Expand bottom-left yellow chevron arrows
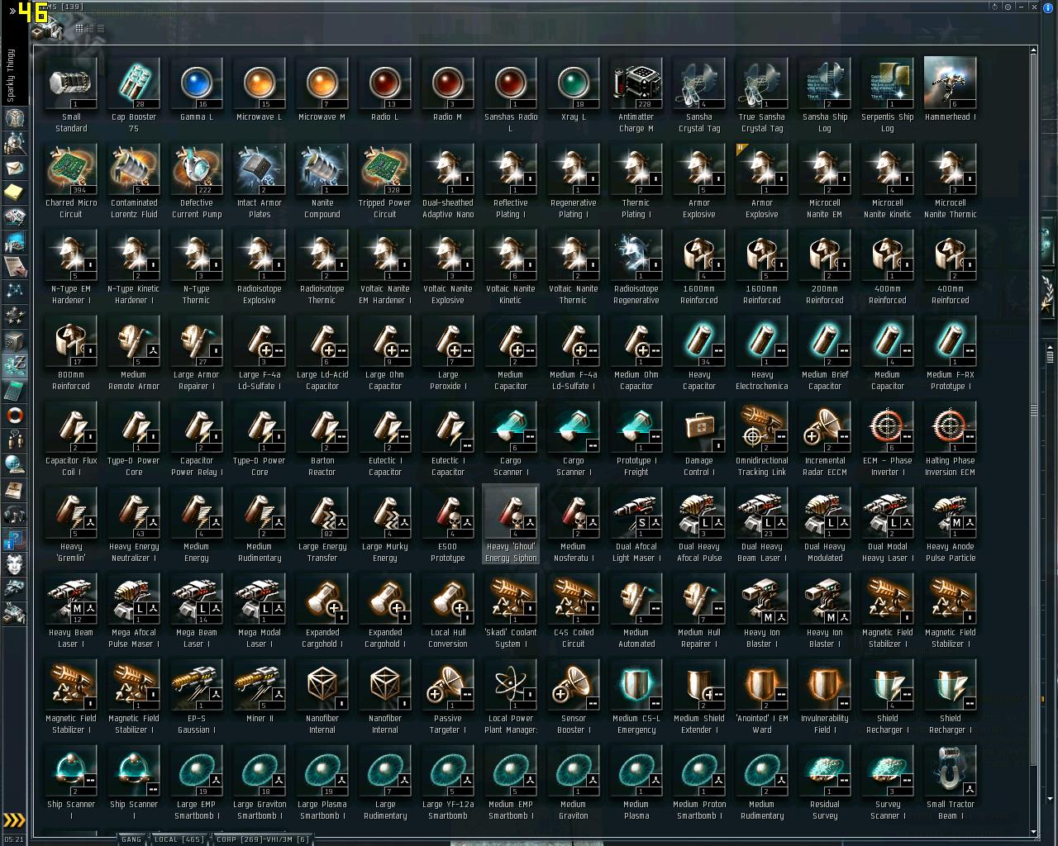The height and width of the screenshot is (846, 1058). [14, 820]
